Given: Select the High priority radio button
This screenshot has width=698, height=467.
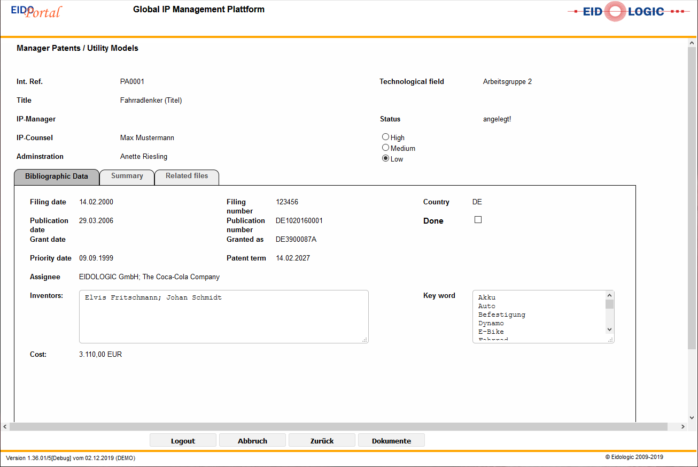Looking at the screenshot, I should pos(385,137).
